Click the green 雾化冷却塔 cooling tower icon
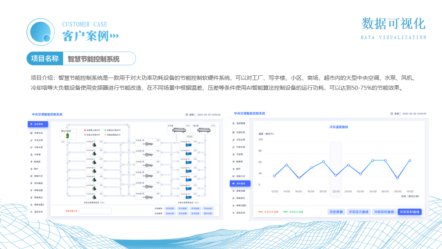 [x=67, y=136]
